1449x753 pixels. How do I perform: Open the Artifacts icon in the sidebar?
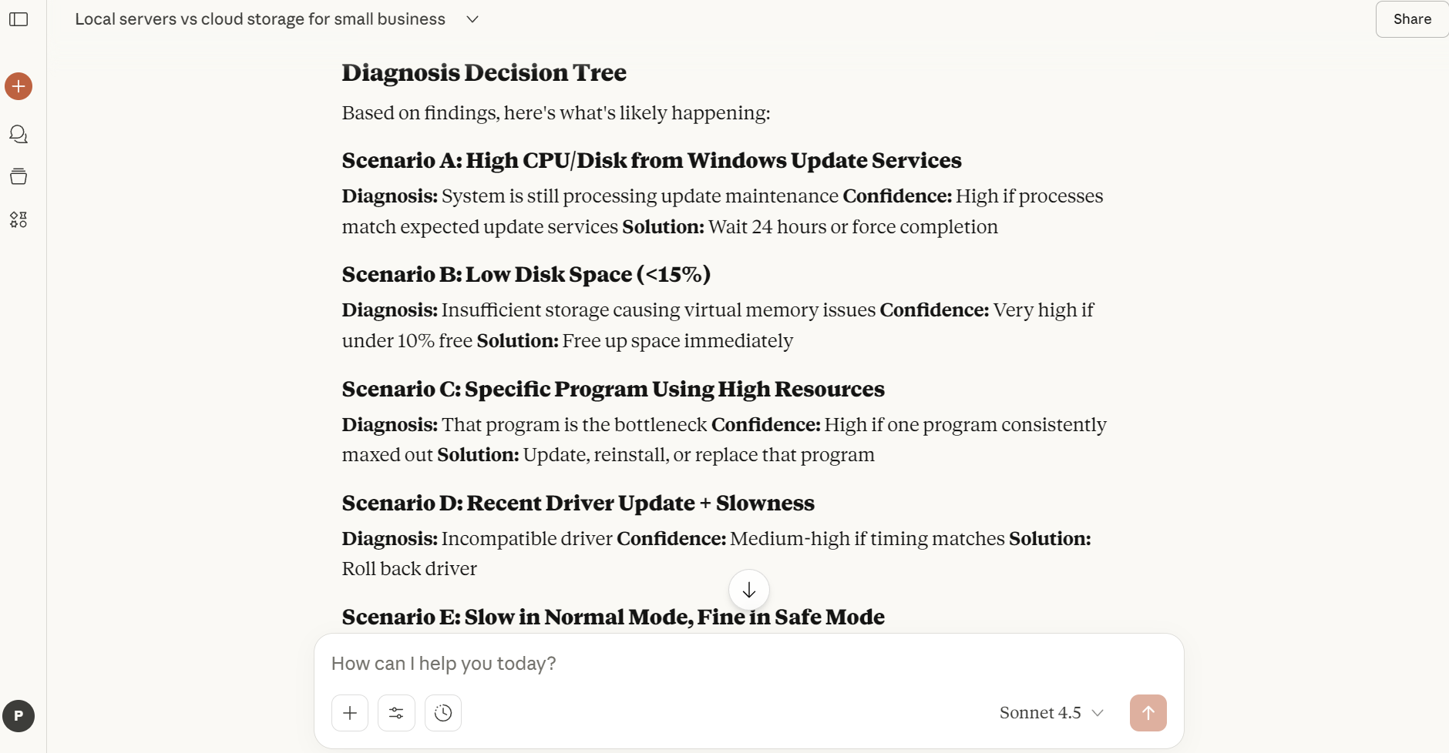(18, 220)
